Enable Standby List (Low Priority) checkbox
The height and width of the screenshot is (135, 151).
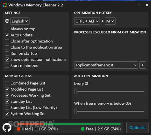click(7, 108)
